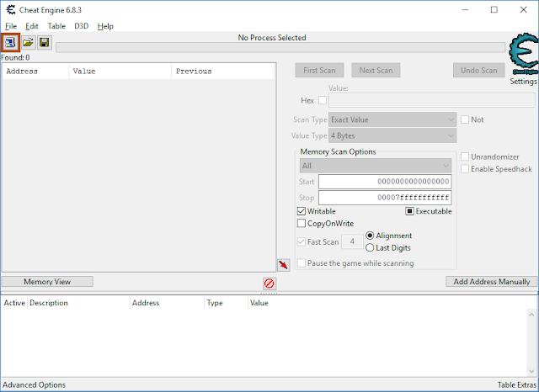This screenshot has height=392, width=539.
Task: Click the Cheat Engine logo for Settings
Action: 524,54
